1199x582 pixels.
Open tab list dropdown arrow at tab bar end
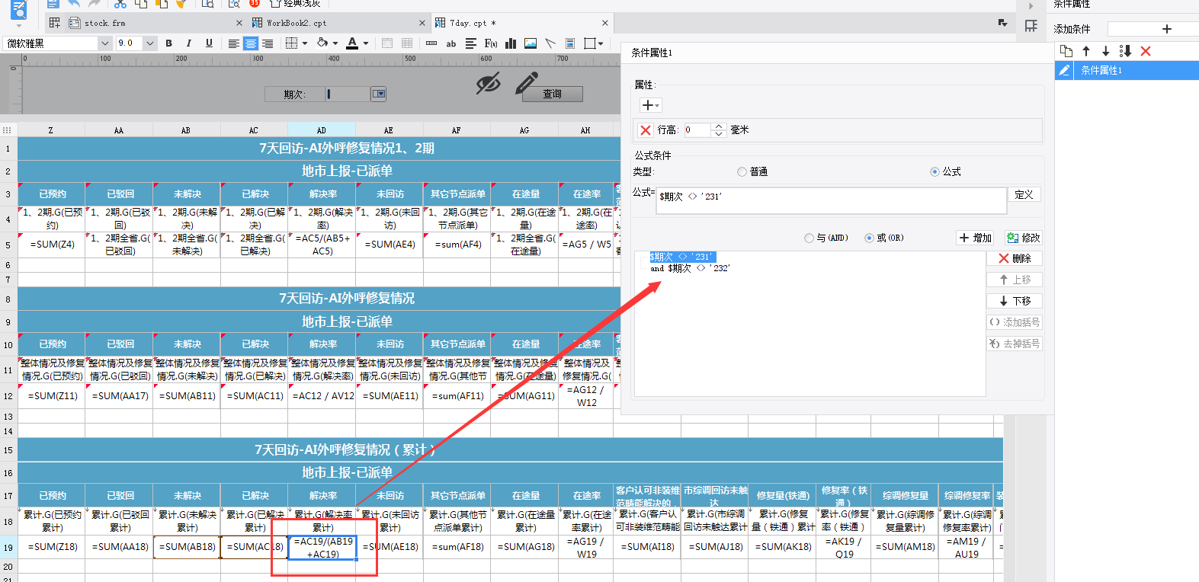click(1003, 23)
